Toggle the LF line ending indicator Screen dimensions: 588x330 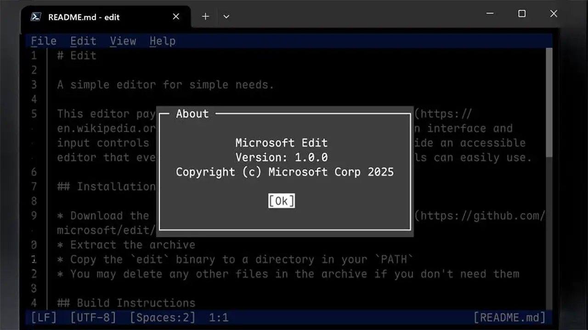point(44,317)
